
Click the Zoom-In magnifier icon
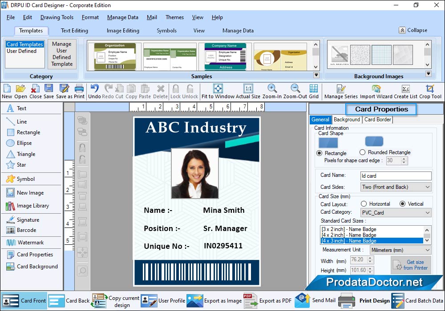pos(271,89)
